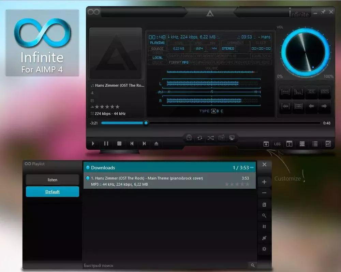The image size is (341, 272).
Task: Click the track seek bar handle
Action: [146, 123]
